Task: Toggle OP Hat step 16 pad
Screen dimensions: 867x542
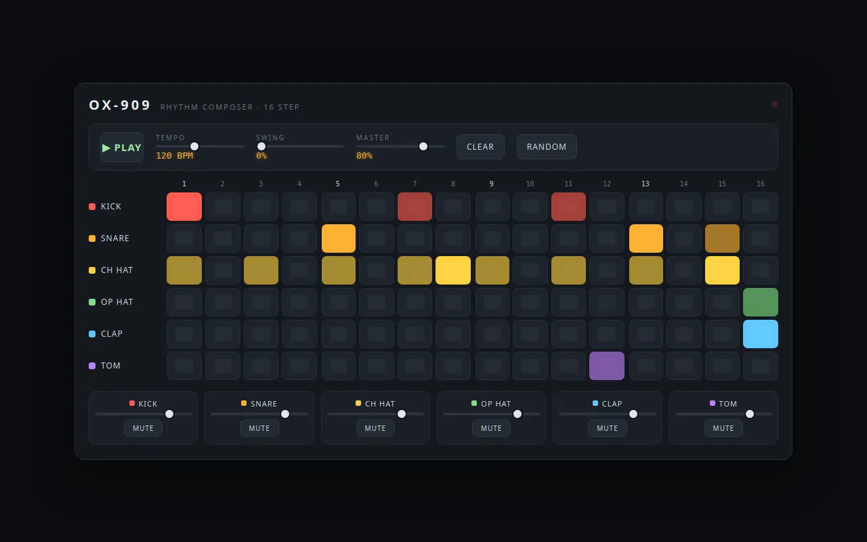Action: (x=761, y=302)
